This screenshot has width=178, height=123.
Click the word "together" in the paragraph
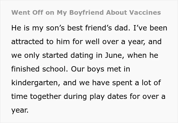coord(46,97)
